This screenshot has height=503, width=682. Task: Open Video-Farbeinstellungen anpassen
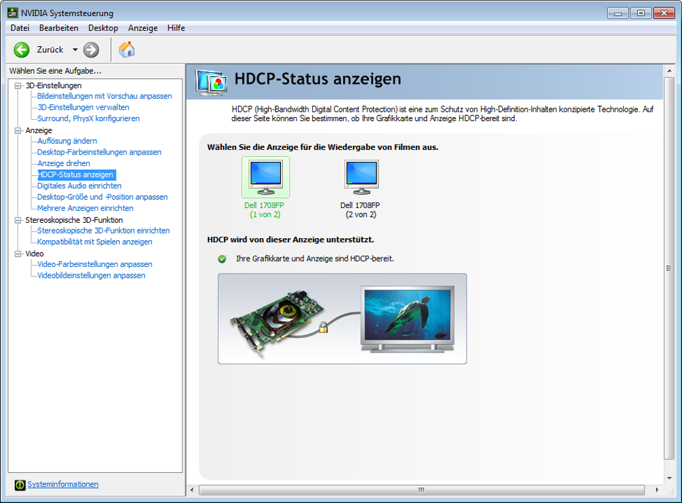[95, 265]
